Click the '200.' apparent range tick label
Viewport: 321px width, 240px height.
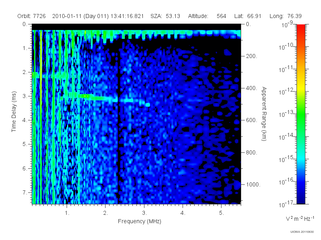point(252,56)
